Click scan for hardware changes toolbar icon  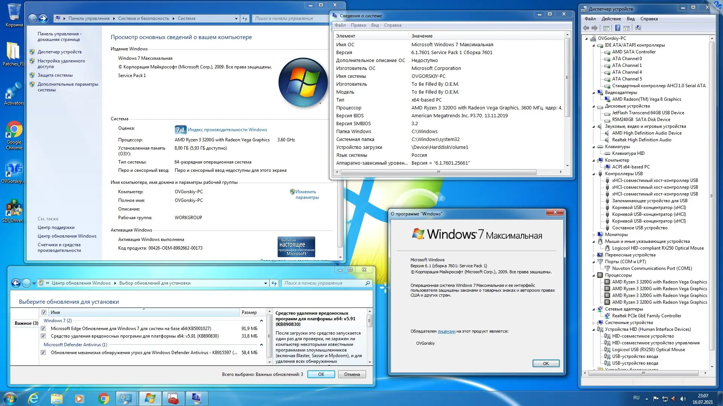pos(638,28)
